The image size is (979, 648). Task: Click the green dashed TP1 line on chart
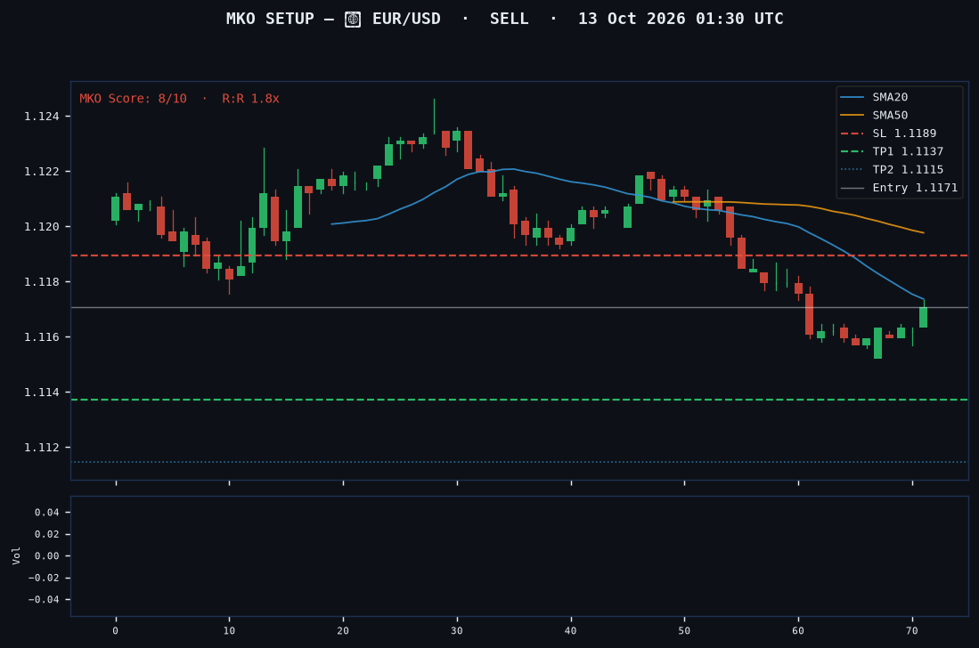click(x=519, y=400)
